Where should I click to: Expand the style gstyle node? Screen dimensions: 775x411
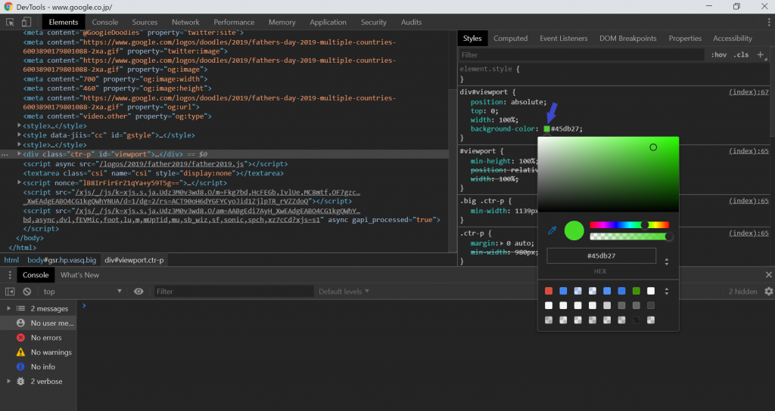click(19, 134)
